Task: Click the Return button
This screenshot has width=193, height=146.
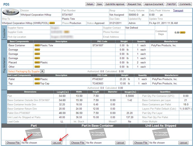Action: (x=90, y=4)
